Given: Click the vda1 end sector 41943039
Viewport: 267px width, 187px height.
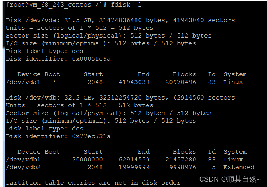Looking at the screenshot, I should [x=134, y=82].
